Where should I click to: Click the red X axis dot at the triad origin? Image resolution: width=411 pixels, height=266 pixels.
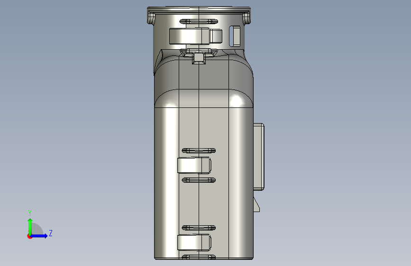click(x=29, y=236)
